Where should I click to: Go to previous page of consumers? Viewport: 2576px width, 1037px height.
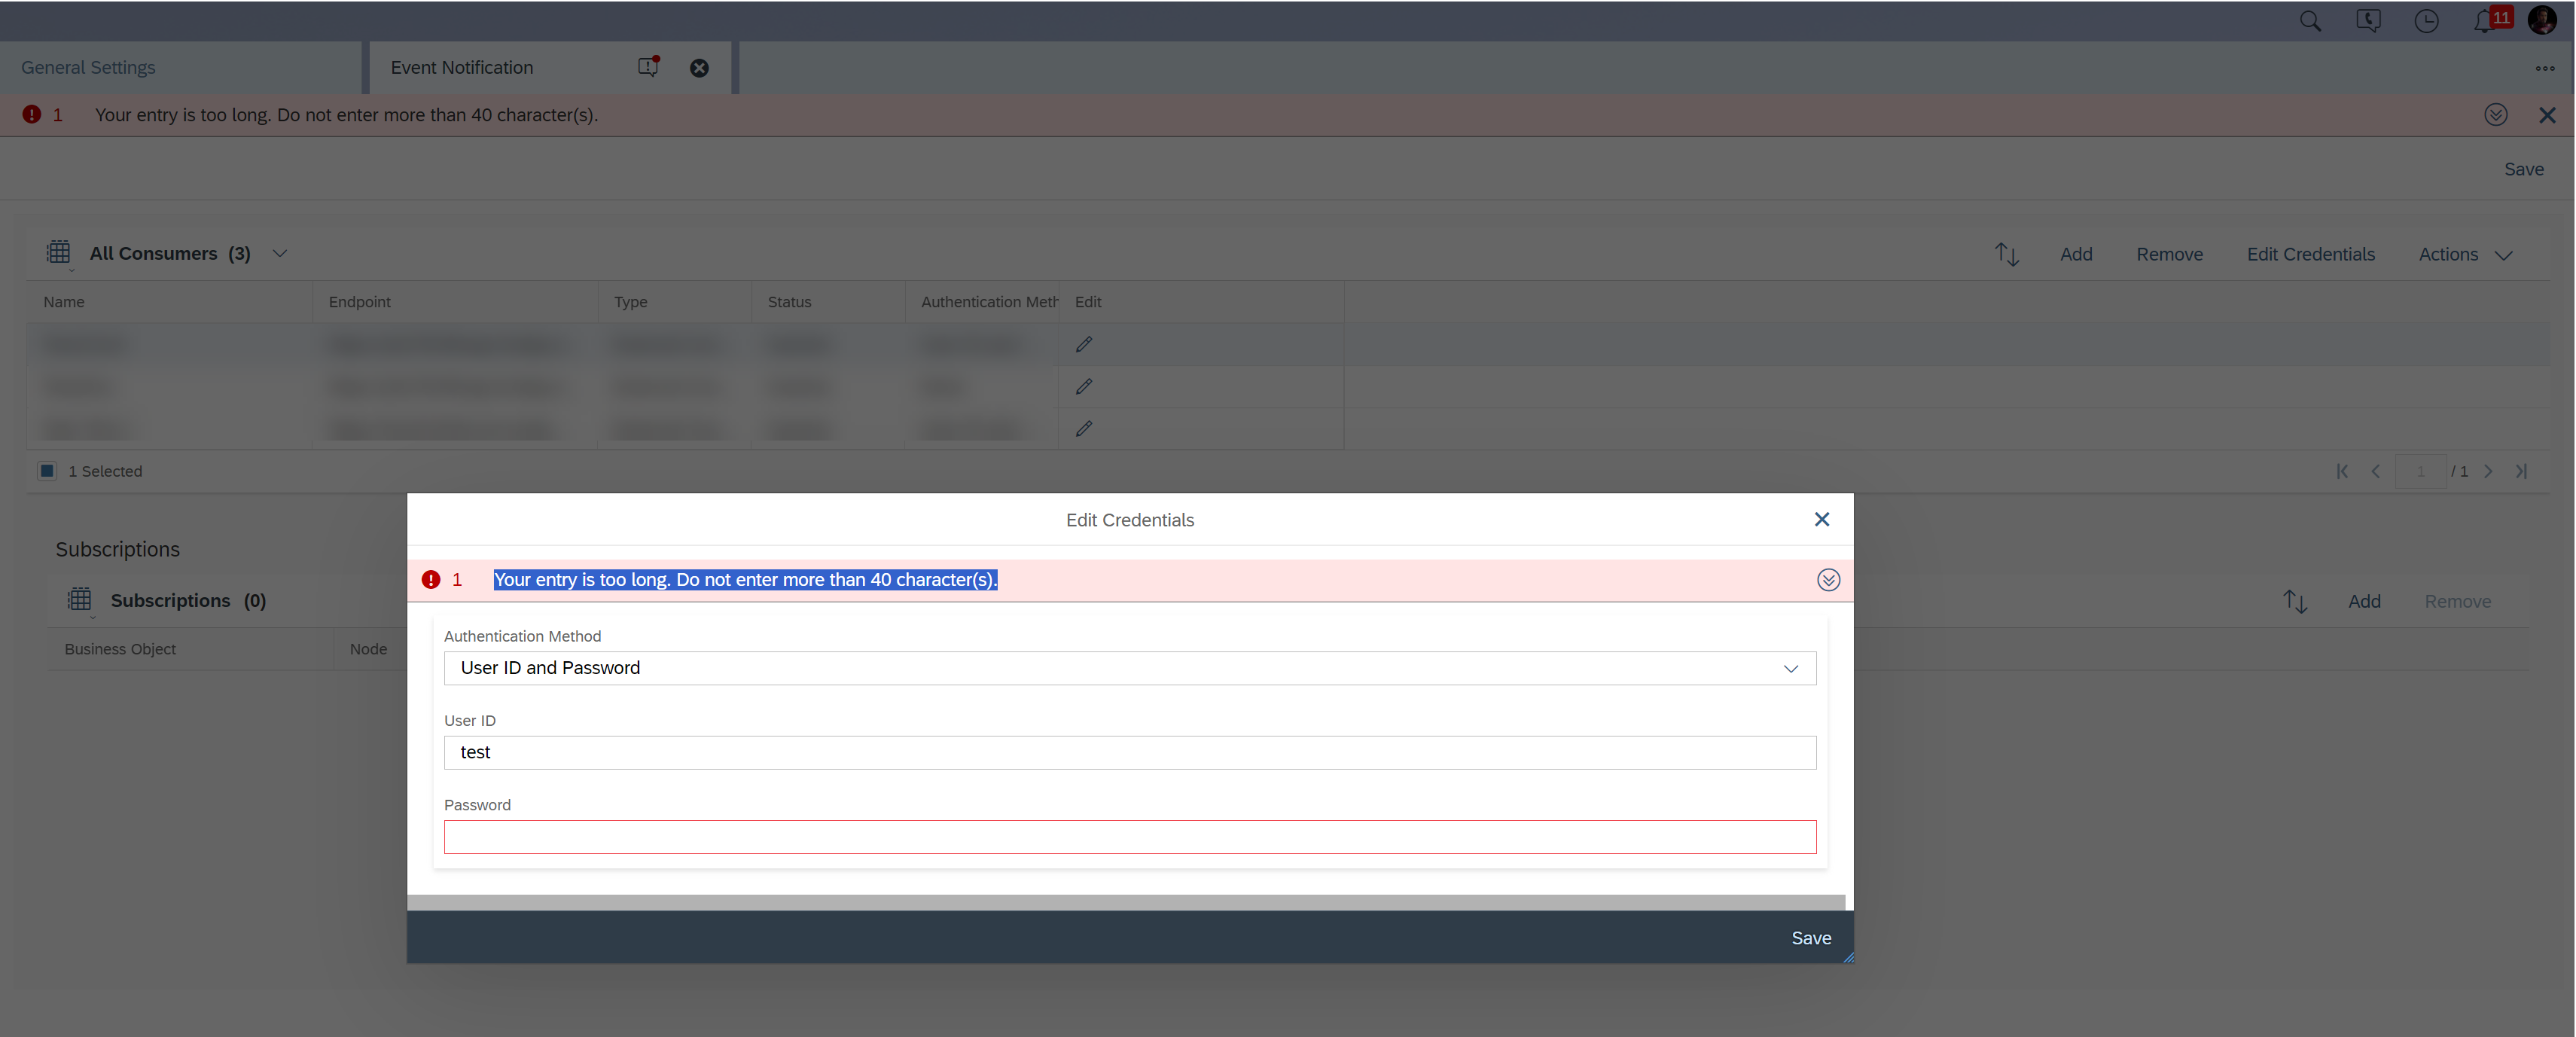click(2376, 472)
